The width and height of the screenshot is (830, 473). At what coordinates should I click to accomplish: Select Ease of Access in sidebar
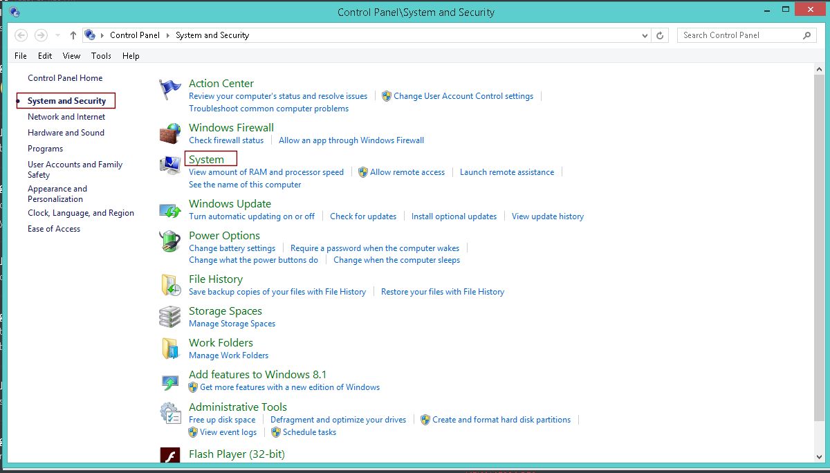[x=54, y=229]
